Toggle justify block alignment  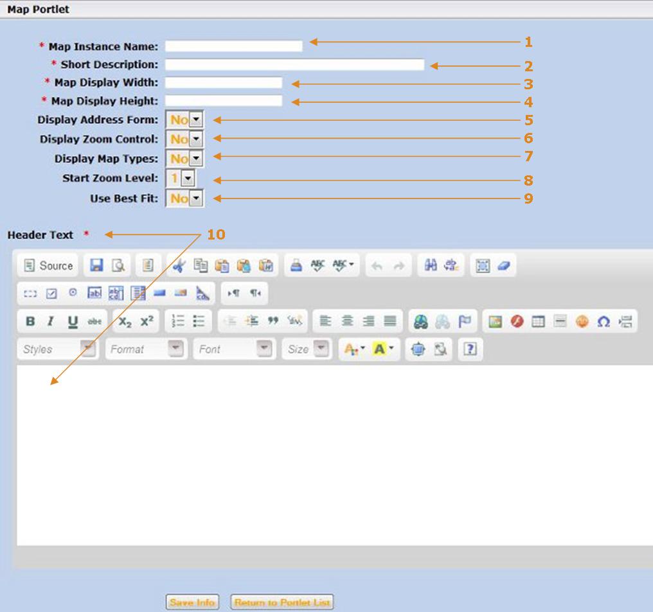click(390, 321)
